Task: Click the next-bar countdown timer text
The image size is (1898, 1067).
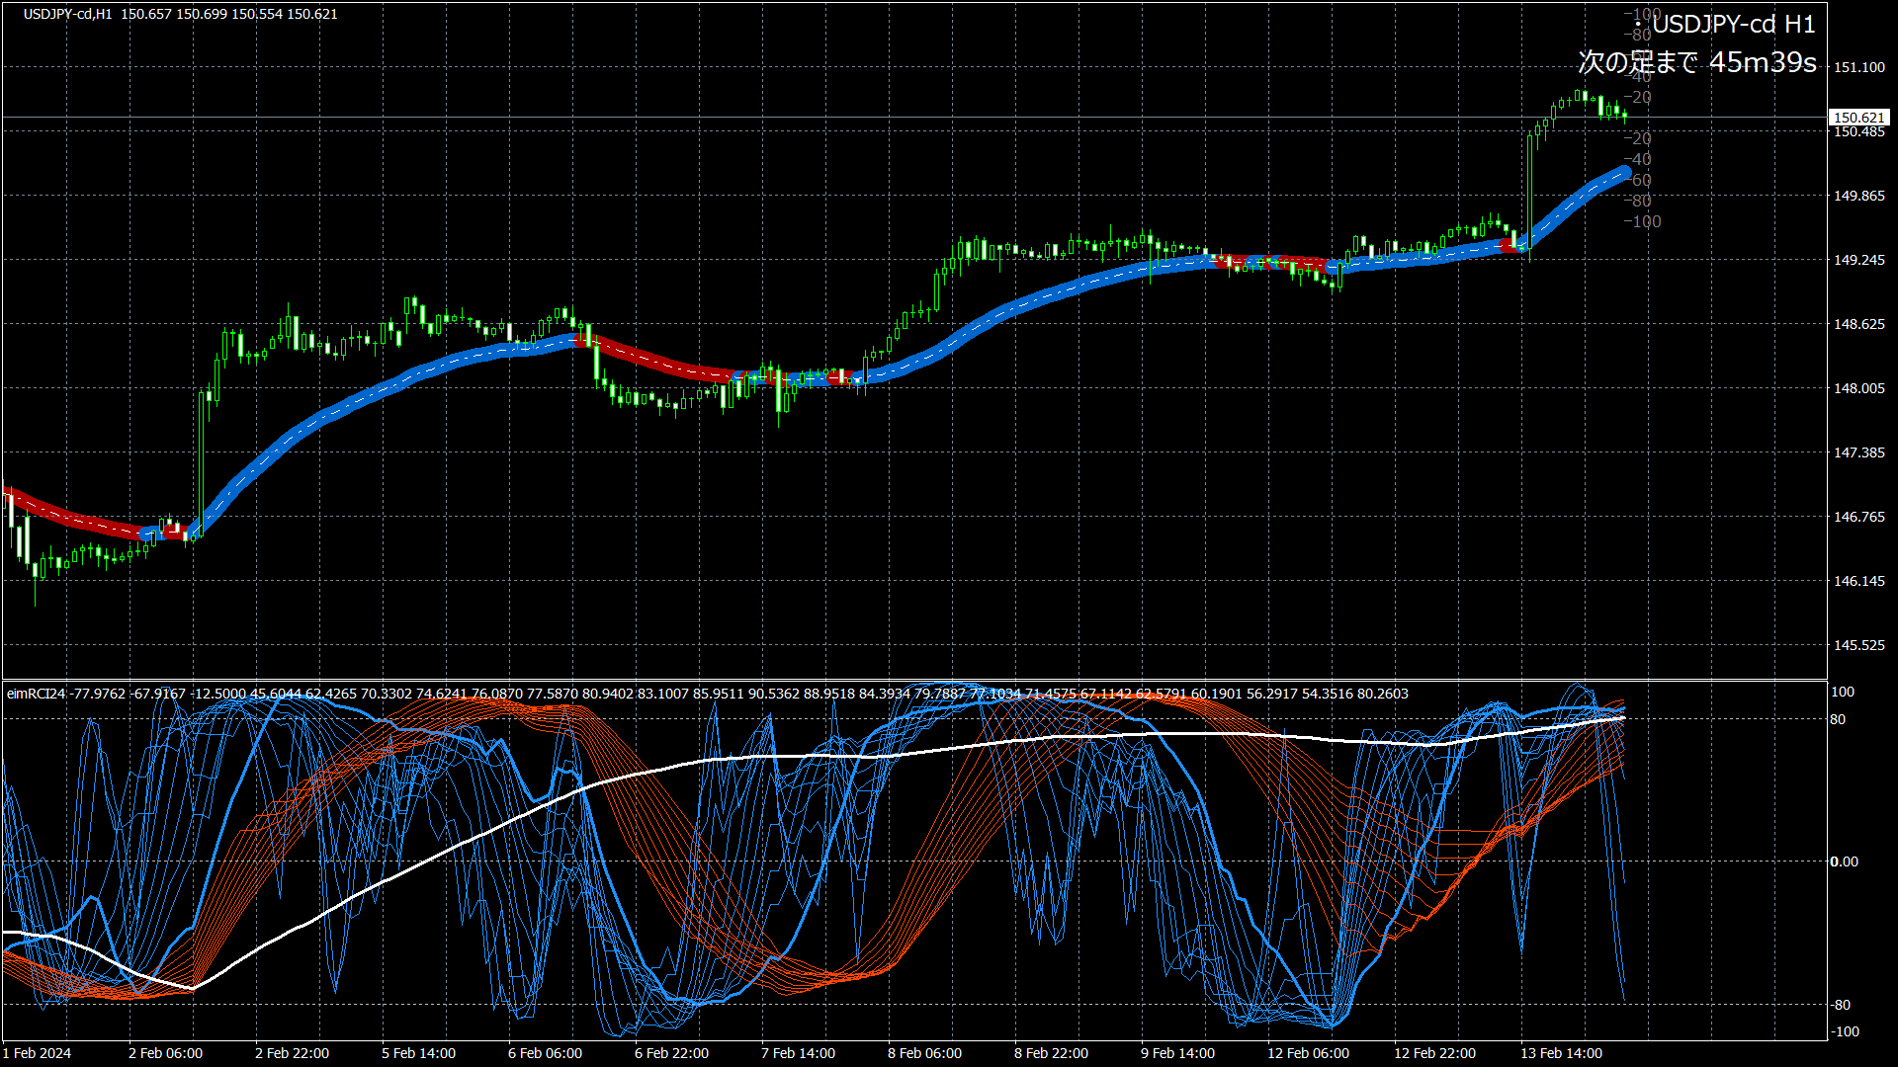Action: tap(1696, 62)
